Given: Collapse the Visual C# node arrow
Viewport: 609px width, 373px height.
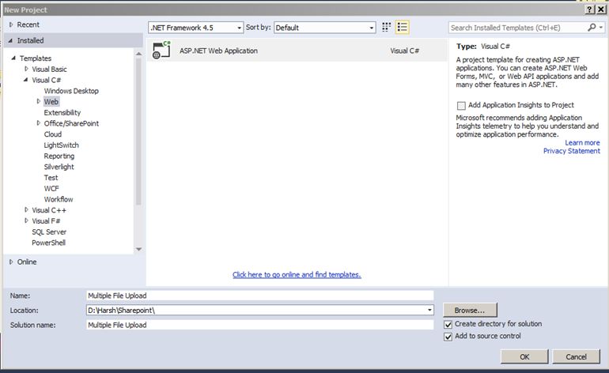Looking at the screenshot, I should (x=25, y=80).
